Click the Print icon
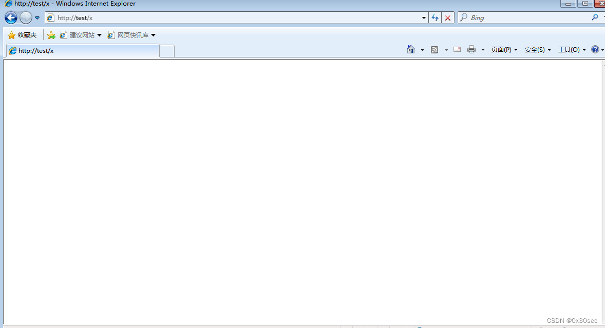This screenshot has height=328, width=605. (471, 49)
